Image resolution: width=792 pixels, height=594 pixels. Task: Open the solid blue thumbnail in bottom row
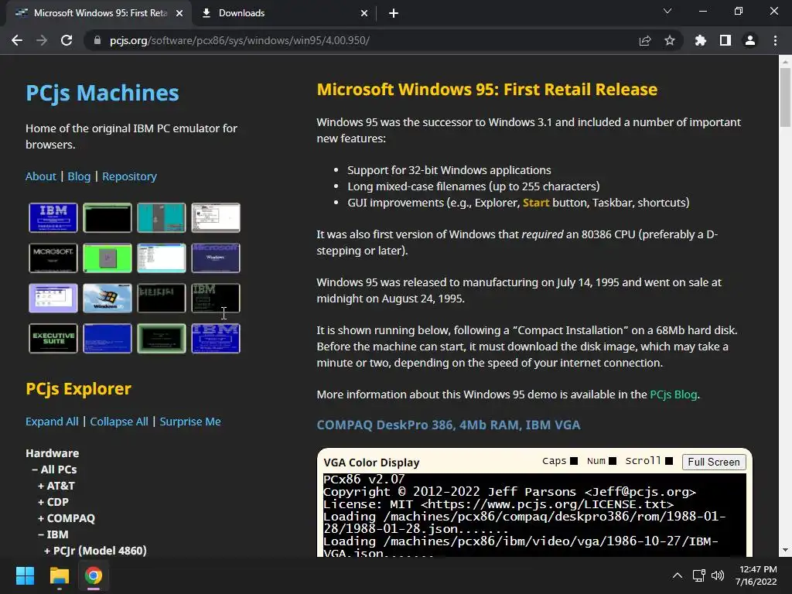(107, 339)
